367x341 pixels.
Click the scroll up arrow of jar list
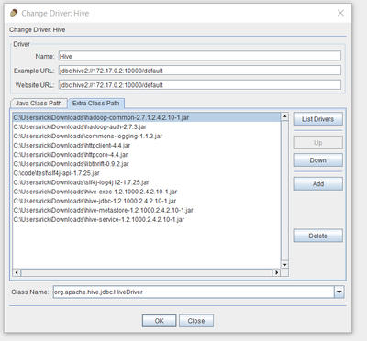[x=284, y=116]
